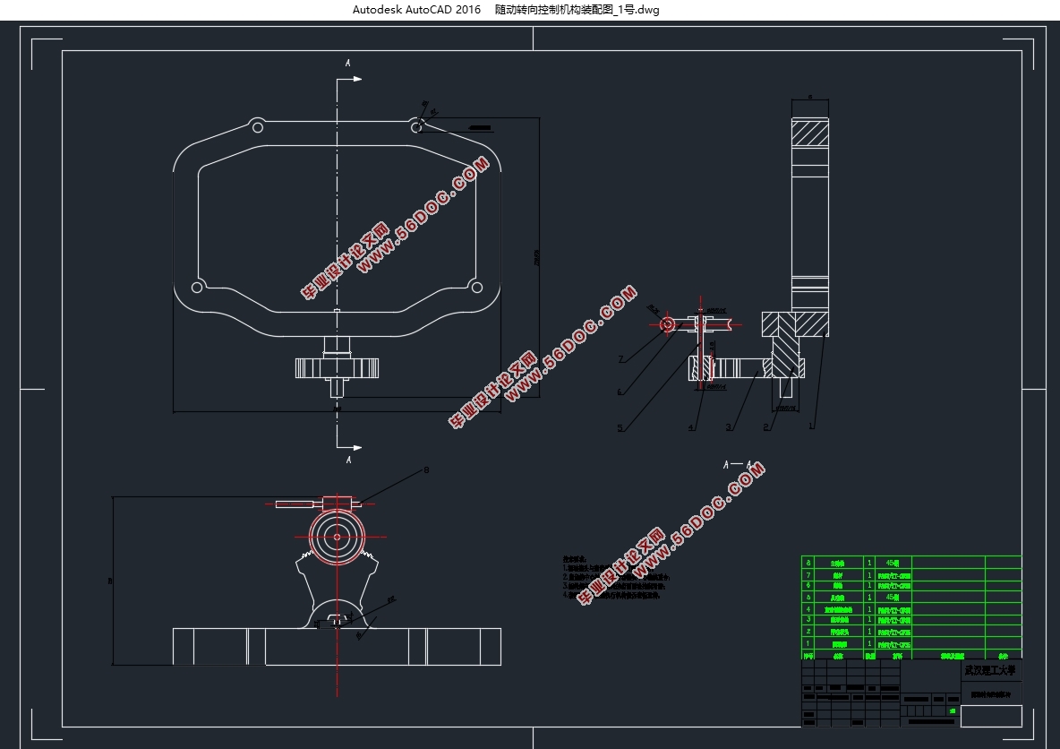Select part callout number 7
Image resolution: width=1060 pixels, height=749 pixels.
coord(620,359)
